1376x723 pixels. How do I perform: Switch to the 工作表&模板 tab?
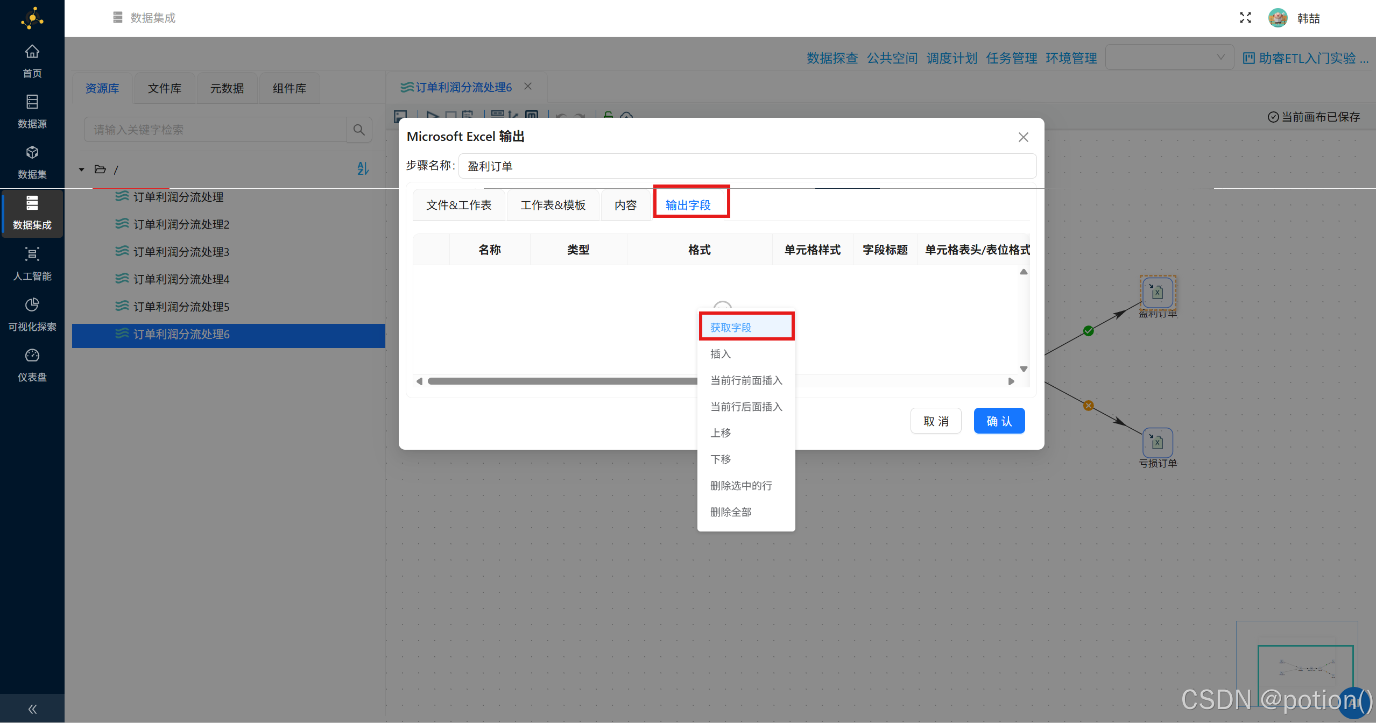(553, 205)
